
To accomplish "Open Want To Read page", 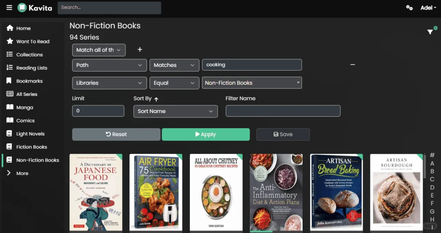I will [32, 41].
